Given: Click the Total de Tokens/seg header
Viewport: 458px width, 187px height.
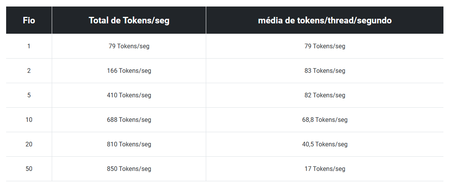Looking at the screenshot, I should click(x=129, y=20).
